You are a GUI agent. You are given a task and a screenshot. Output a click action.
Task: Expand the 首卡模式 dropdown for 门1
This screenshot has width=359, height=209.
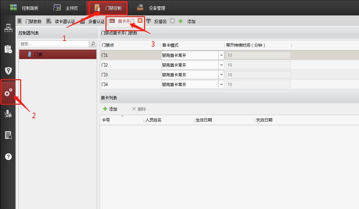point(221,55)
